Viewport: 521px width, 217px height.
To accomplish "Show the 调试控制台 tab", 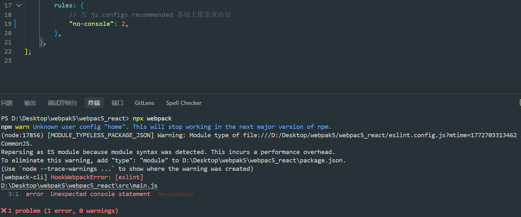I will (62, 103).
